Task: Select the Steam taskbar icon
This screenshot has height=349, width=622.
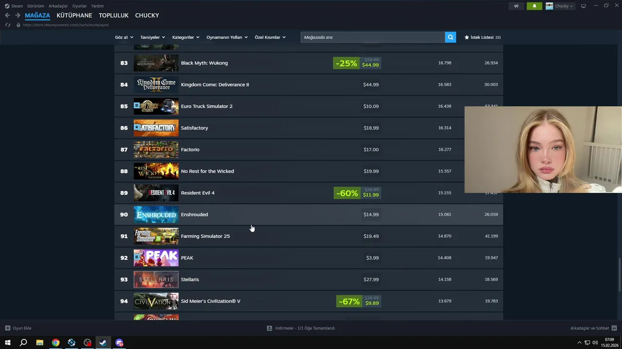Action: point(103,343)
